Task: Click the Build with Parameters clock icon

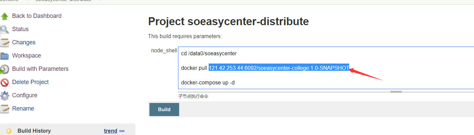Action: [4, 69]
